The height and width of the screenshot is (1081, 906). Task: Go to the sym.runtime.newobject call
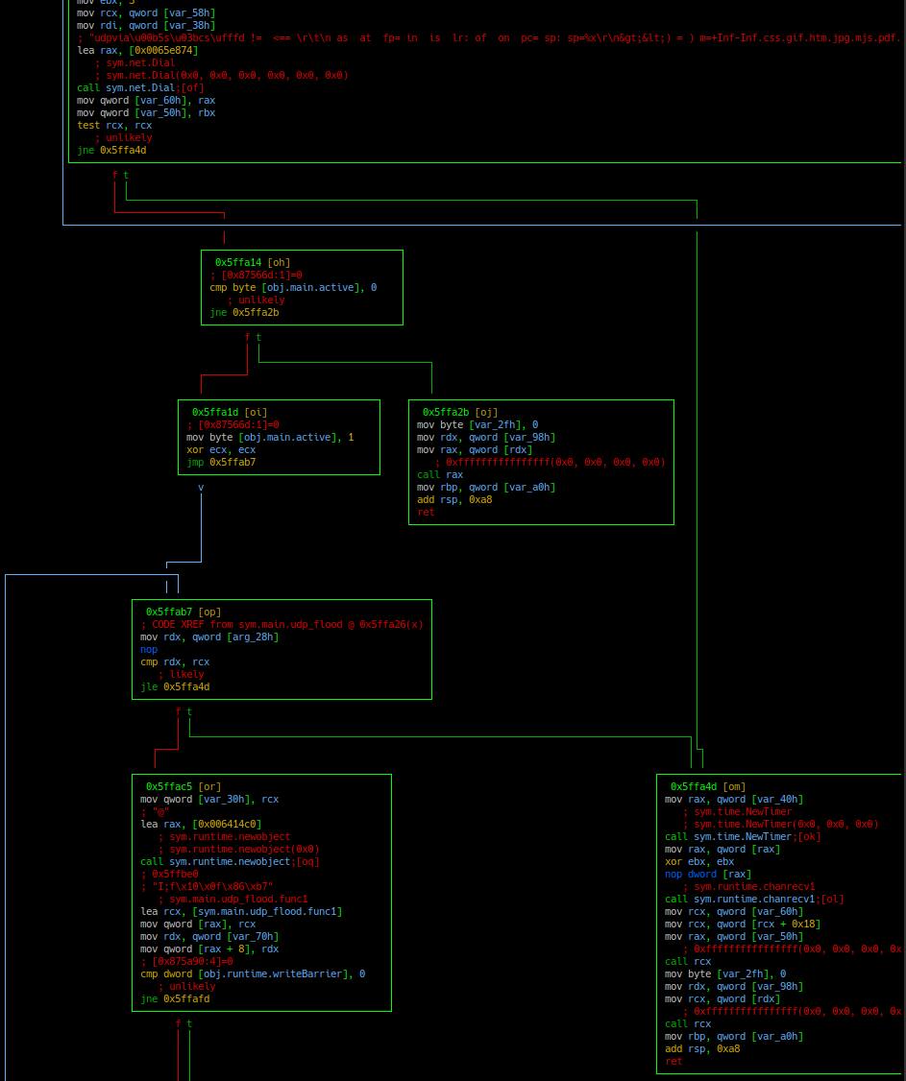[230, 861]
